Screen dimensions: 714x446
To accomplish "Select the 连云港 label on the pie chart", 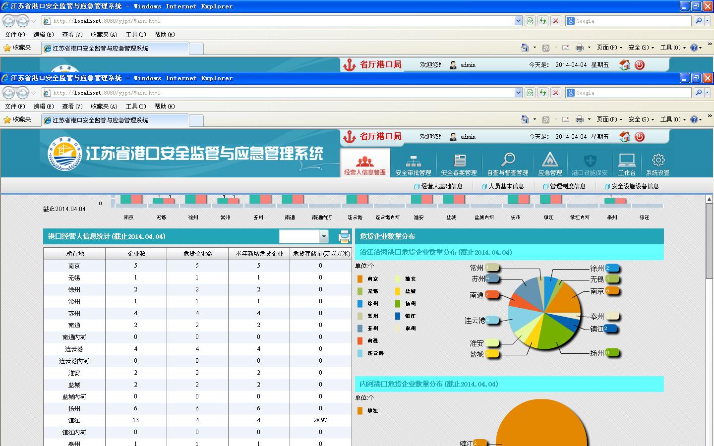I will pos(475,321).
